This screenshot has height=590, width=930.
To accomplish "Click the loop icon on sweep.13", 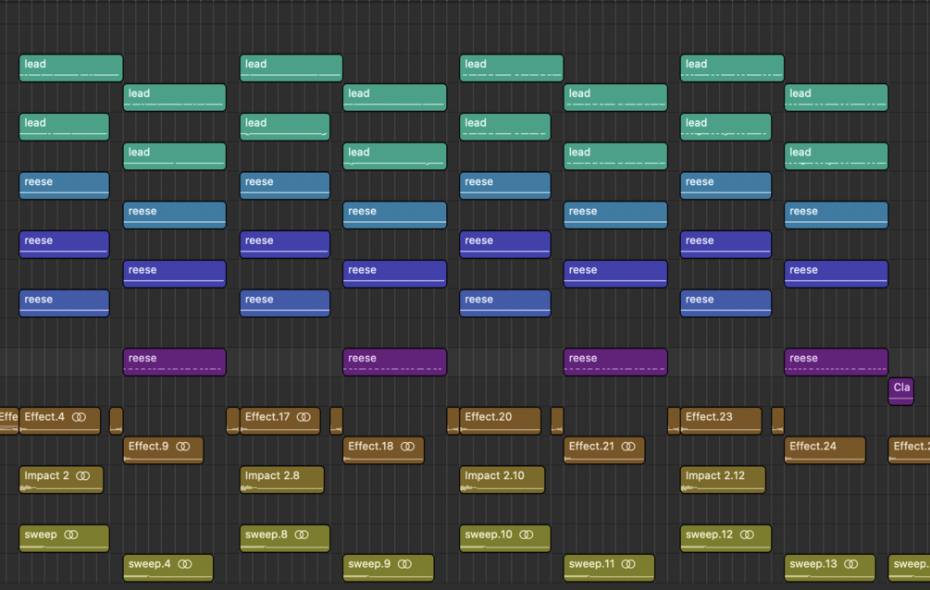I will tap(851, 563).
